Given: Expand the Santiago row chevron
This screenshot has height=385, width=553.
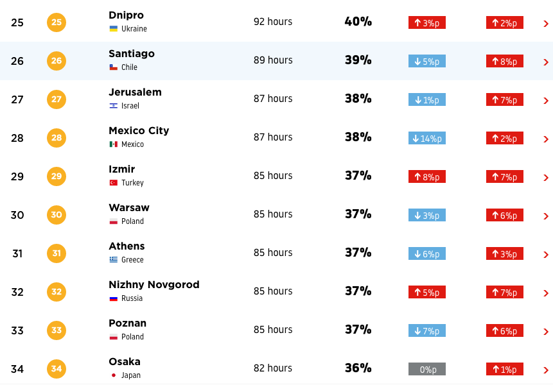Looking at the screenshot, I should [545, 62].
